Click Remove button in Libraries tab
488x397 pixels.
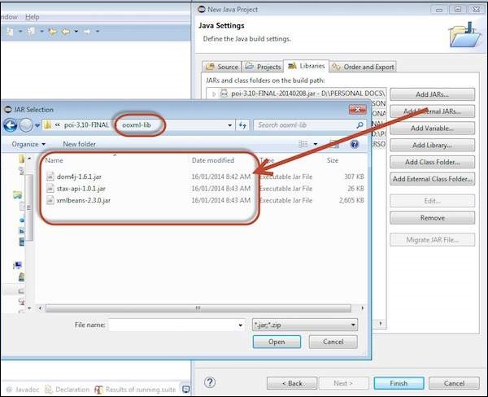[x=433, y=218]
